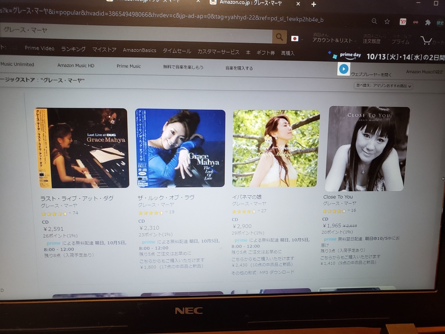Open ギフト券 in navigation bar
This screenshot has width=445, height=334.
(x=266, y=53)
